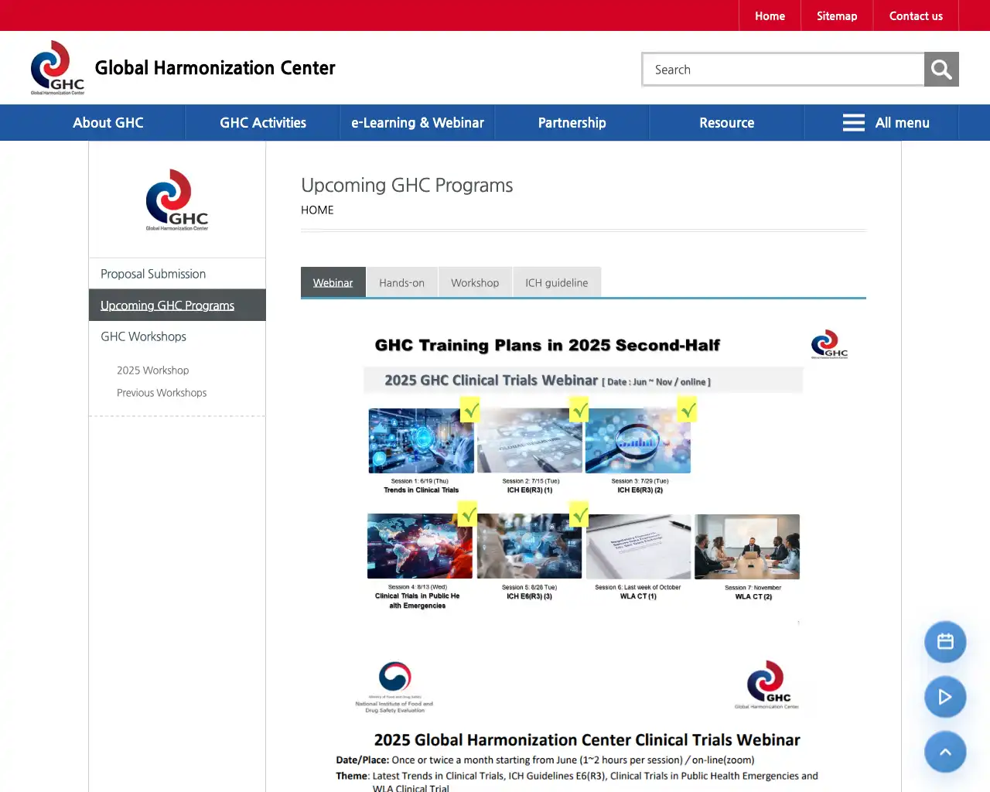Open the Workshop tab
The width and height of the screenshot is (990, 792).
click(475, 283)
